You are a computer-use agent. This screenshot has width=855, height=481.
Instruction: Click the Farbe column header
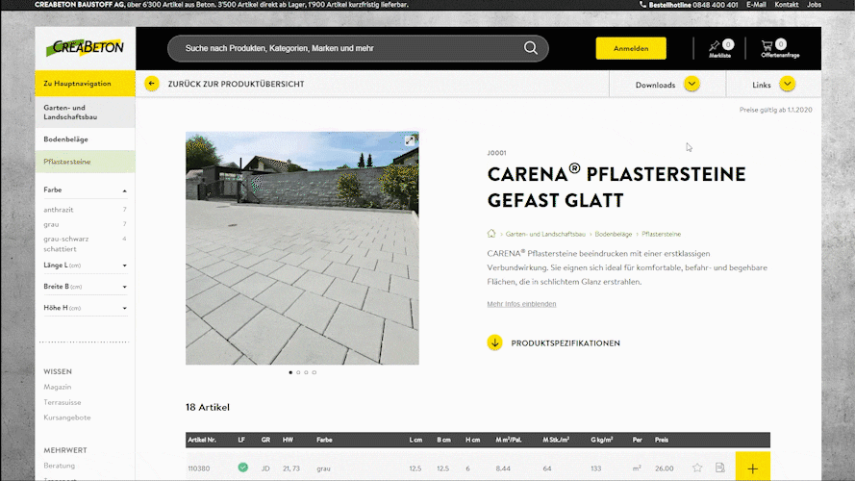tap(324, 440)
